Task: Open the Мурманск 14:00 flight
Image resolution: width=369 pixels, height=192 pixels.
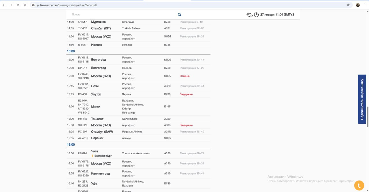Action: pos(98,22)
